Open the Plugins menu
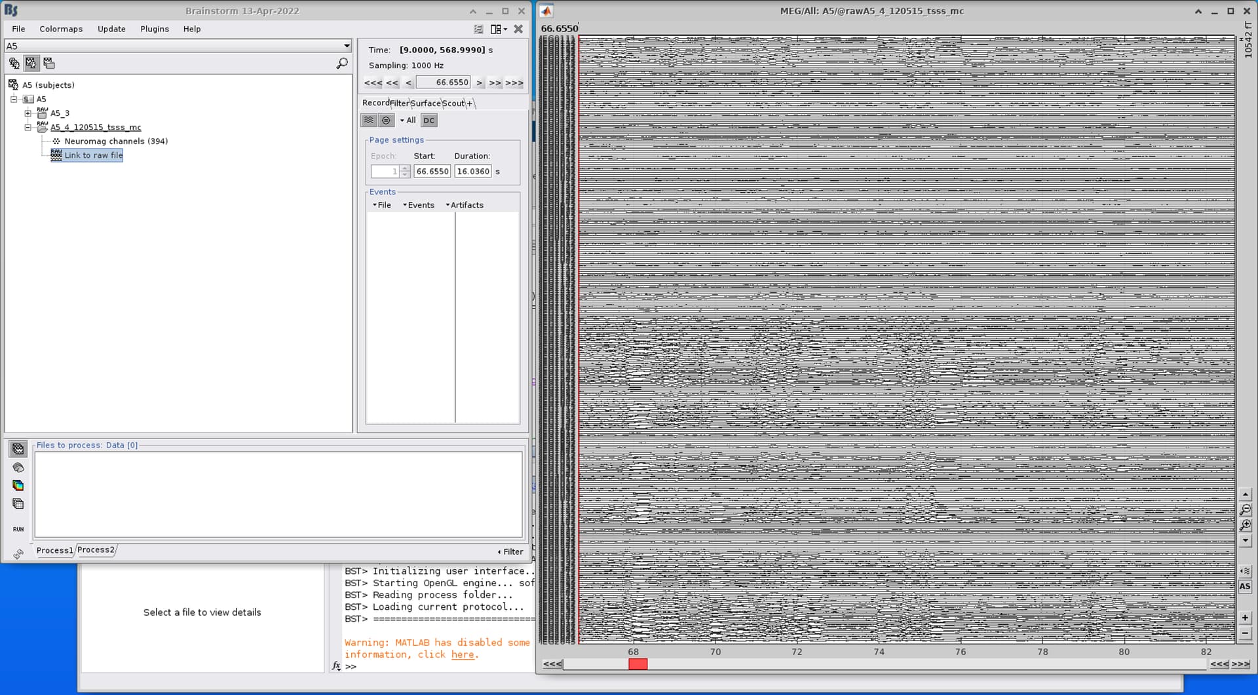The width and height of the screenshot is (1258, 695). (155, 29)
